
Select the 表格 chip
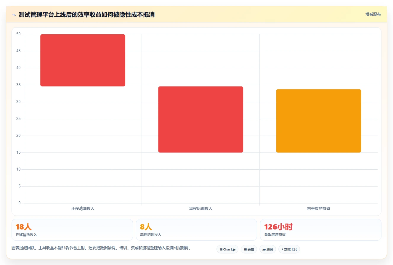click(249, 249)
